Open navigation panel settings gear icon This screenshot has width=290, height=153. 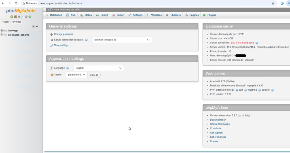click(x=26, y=17)
